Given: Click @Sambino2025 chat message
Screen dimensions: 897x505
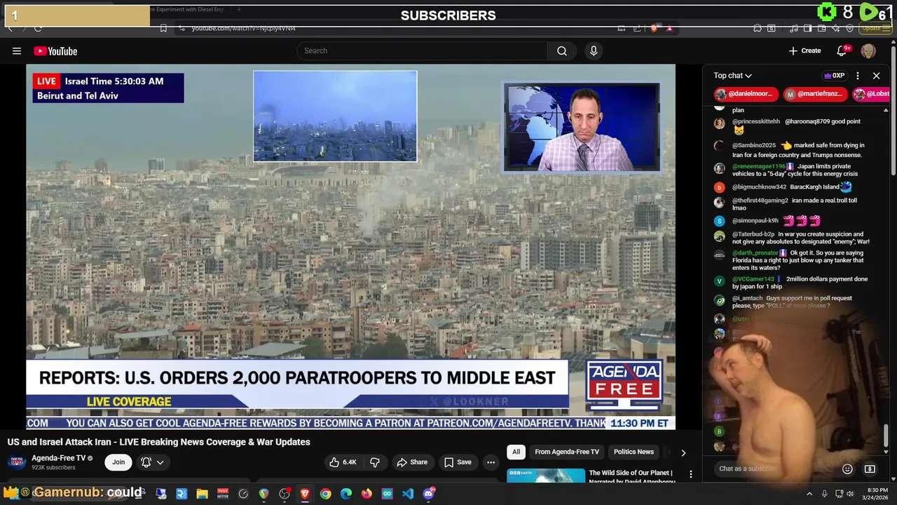Looking at the screenshot, I should (x=798, y=149).
